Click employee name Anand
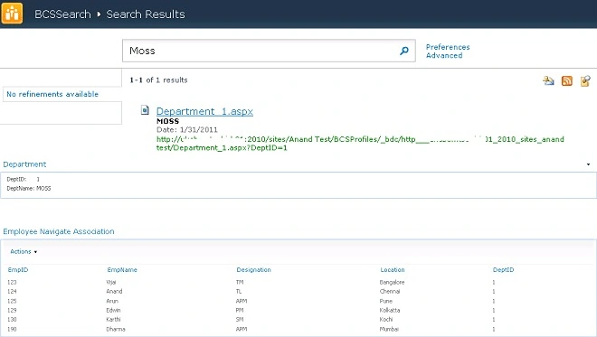The width and height of the screenshot is (597, 337). tap(114, 291)
